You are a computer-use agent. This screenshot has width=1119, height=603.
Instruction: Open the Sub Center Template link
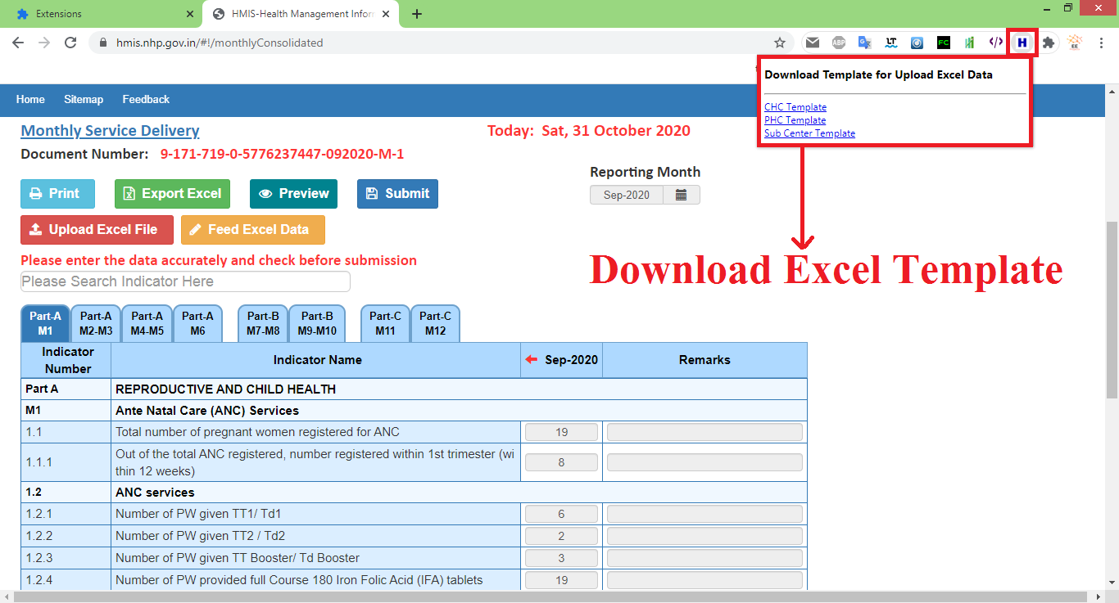pyautogui.click(x=809, y=133)
